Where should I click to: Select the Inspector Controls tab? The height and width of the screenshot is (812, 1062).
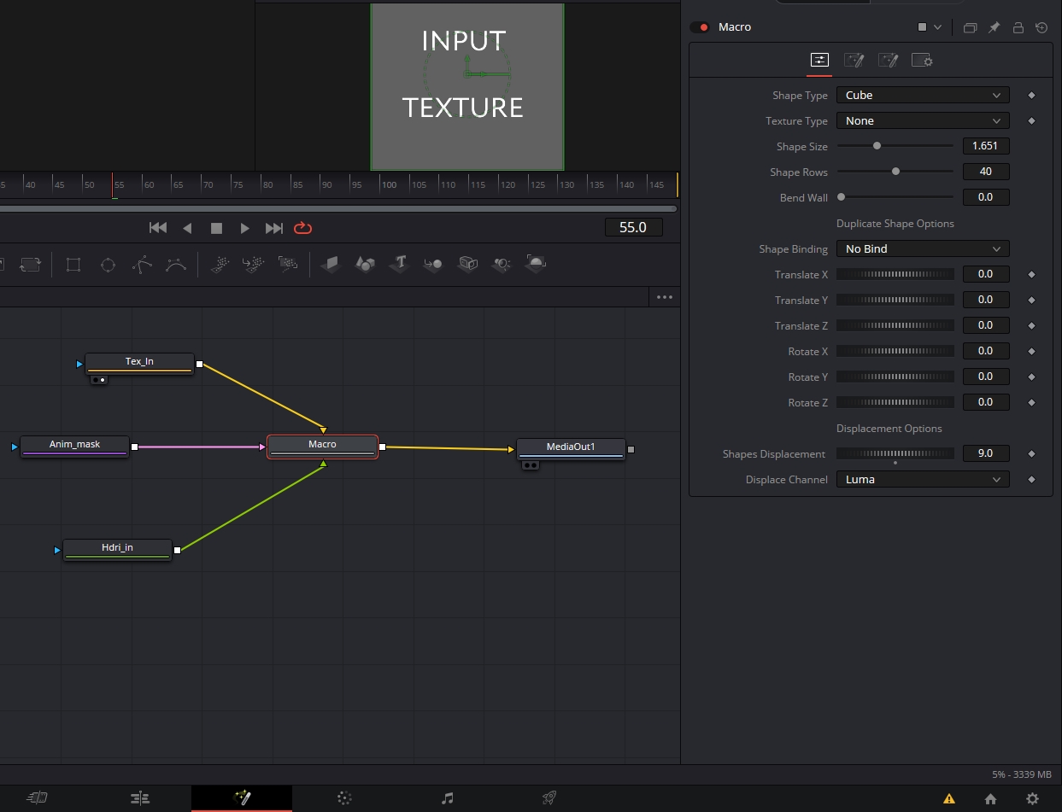(819, 61)
